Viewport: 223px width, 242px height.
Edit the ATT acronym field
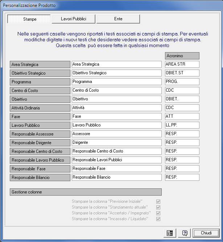tap(182, 116)
